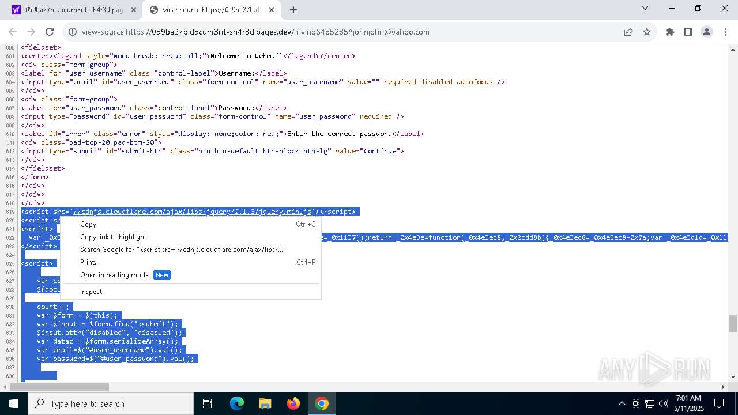
Task: Click the browser Back arrow
Action: click(13, 32)
